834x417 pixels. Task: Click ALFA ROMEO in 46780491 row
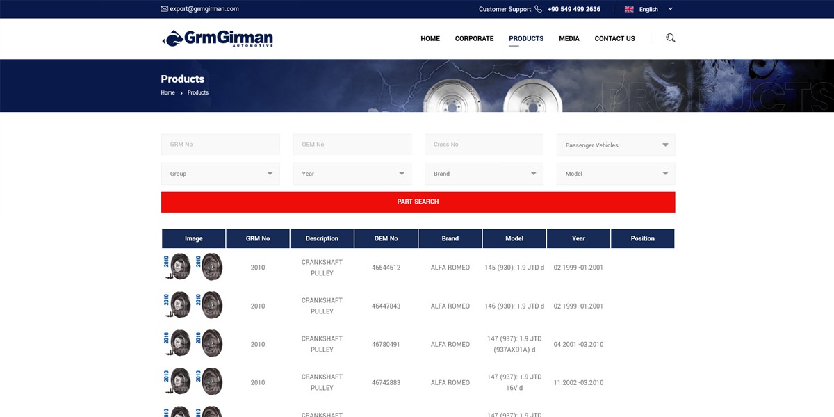(x=450, y=344)
